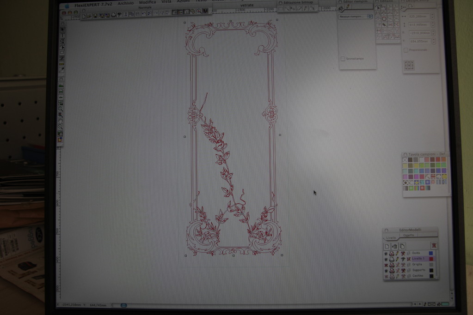Switch to the Oggetto tab in EditorModelli
The image size is (473, 315).
[408, 235]
